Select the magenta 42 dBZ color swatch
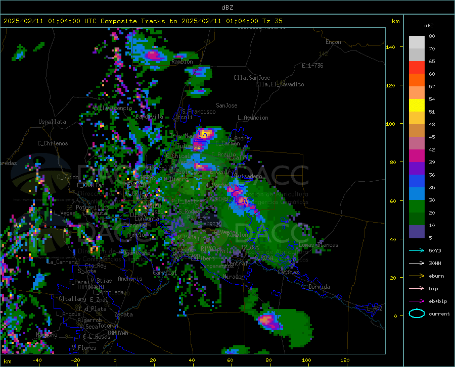Viewport: 455px width, 367px height. click(417, 156)
